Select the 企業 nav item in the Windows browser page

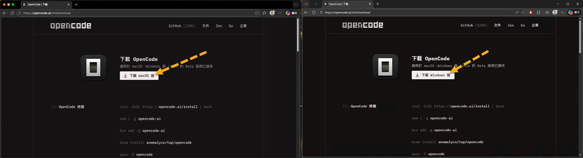[535, 25]
